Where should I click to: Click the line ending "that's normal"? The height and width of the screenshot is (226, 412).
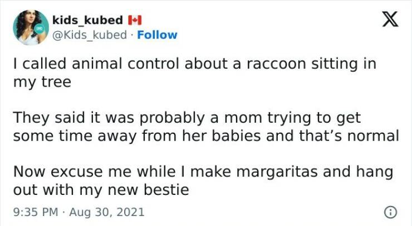206,135
